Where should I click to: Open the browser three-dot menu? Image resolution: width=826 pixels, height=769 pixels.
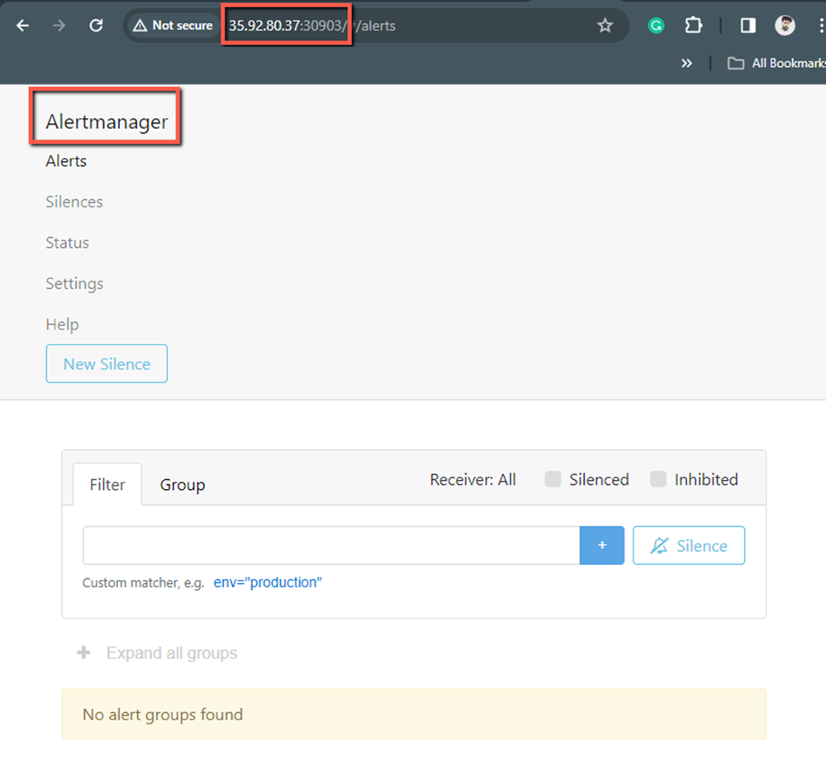coord(821,26)
